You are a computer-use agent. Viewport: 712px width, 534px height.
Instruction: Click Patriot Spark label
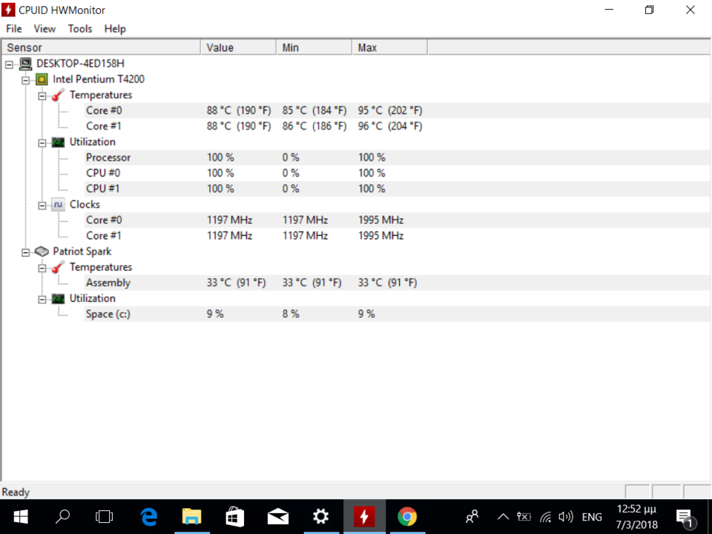(82, 251)
